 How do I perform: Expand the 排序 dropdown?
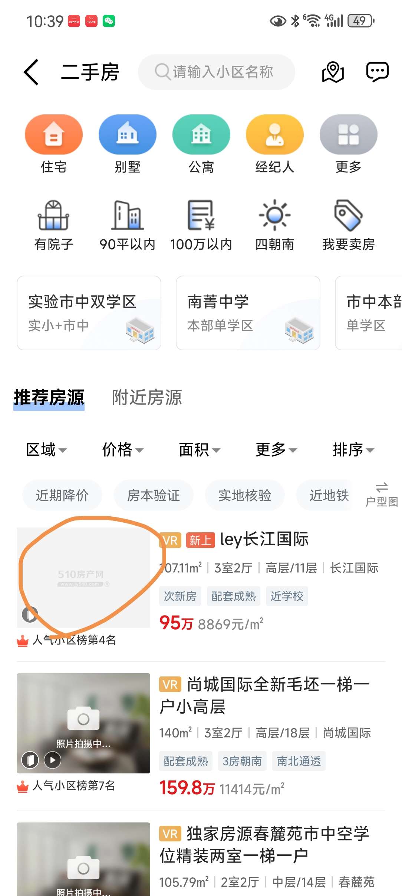(353, 450)
